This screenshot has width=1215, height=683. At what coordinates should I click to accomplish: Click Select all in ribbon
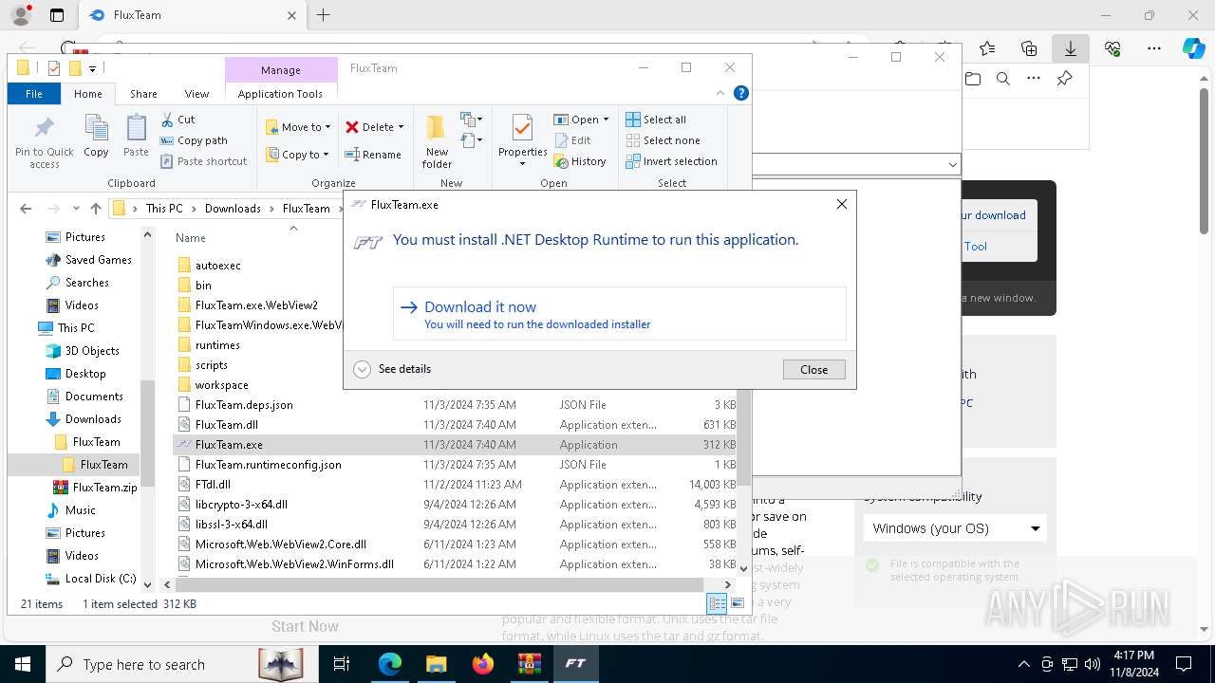click(656, 120)
